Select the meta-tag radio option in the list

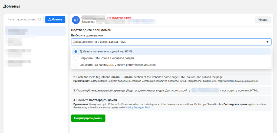point(76,51)
